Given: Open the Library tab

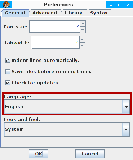Looking at the screenshot, I should tap(74, 13).
